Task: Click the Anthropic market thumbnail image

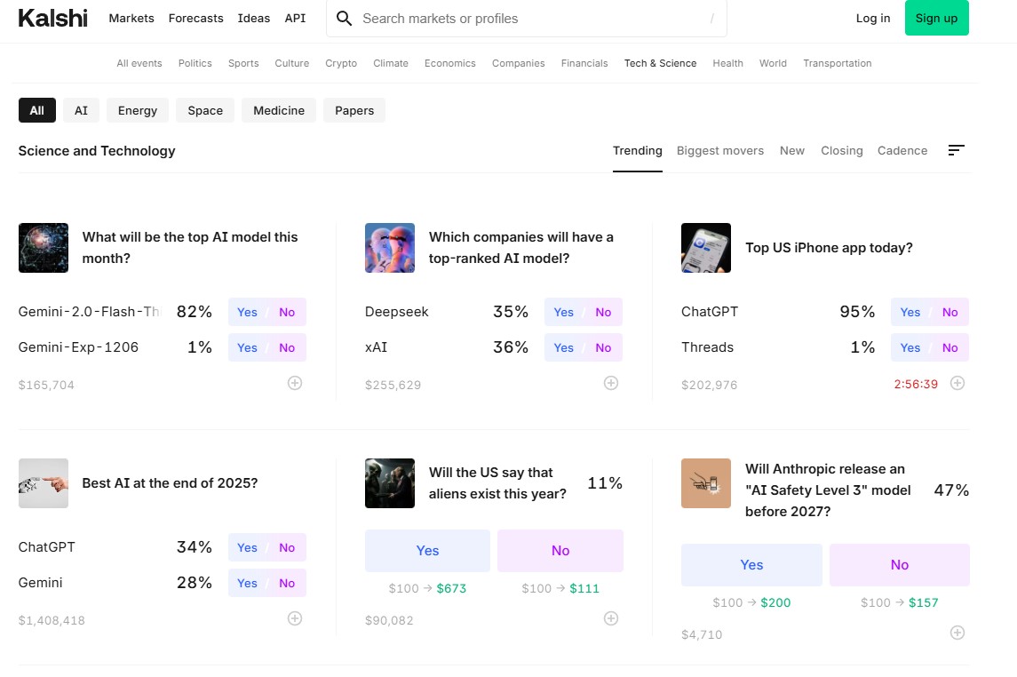Action: point(705,482)
